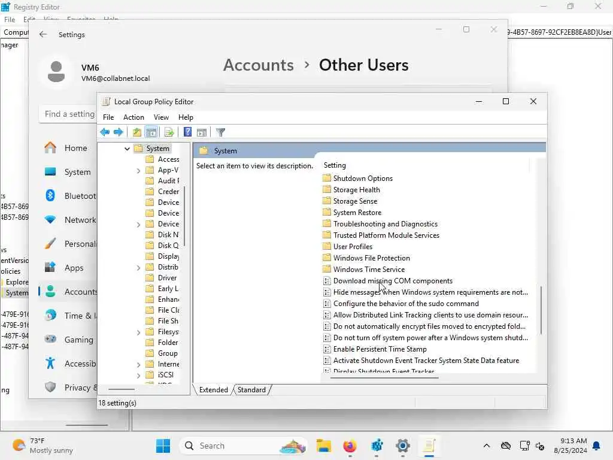This screenshot has width=613, height=460.
Task: Click the Settings back arrow
Action: pyautogui.click(x=43, y=34)
